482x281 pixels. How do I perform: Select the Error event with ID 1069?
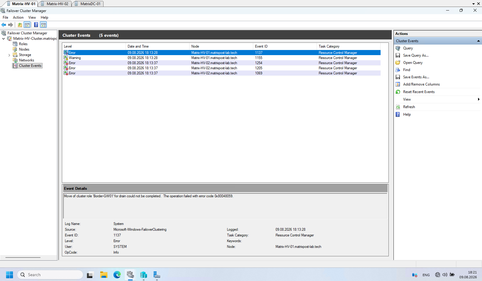[222, 73]
